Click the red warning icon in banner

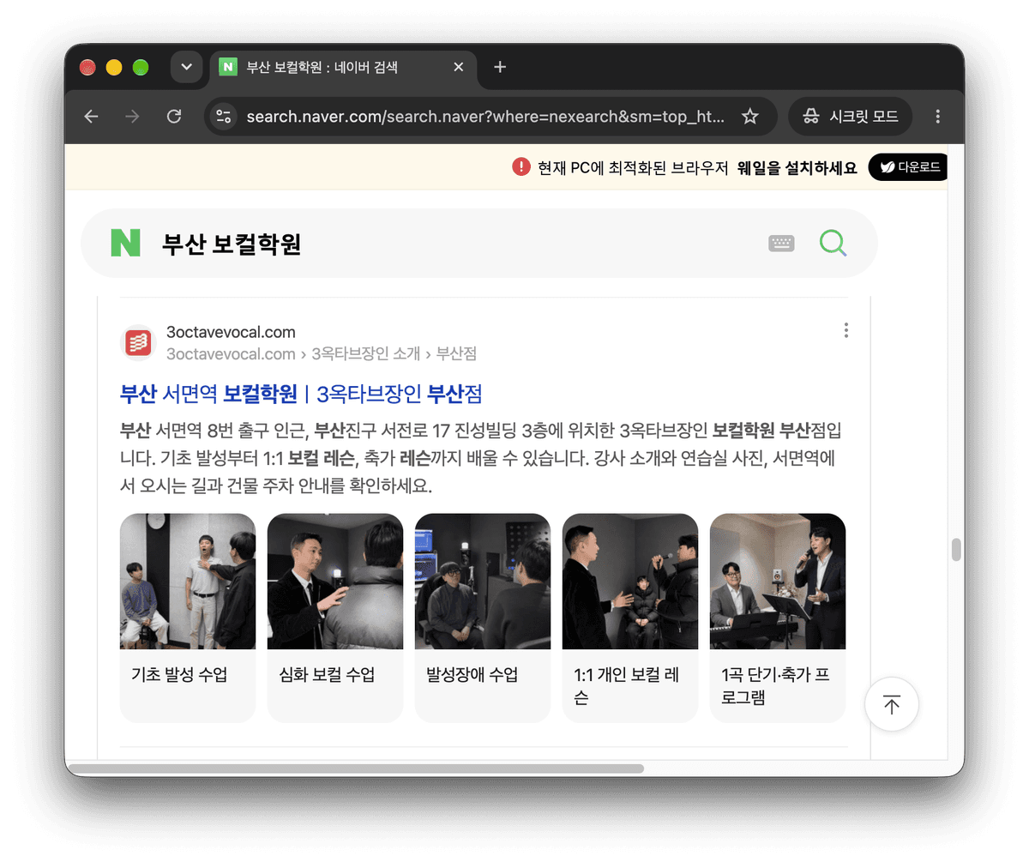[521, 166]
